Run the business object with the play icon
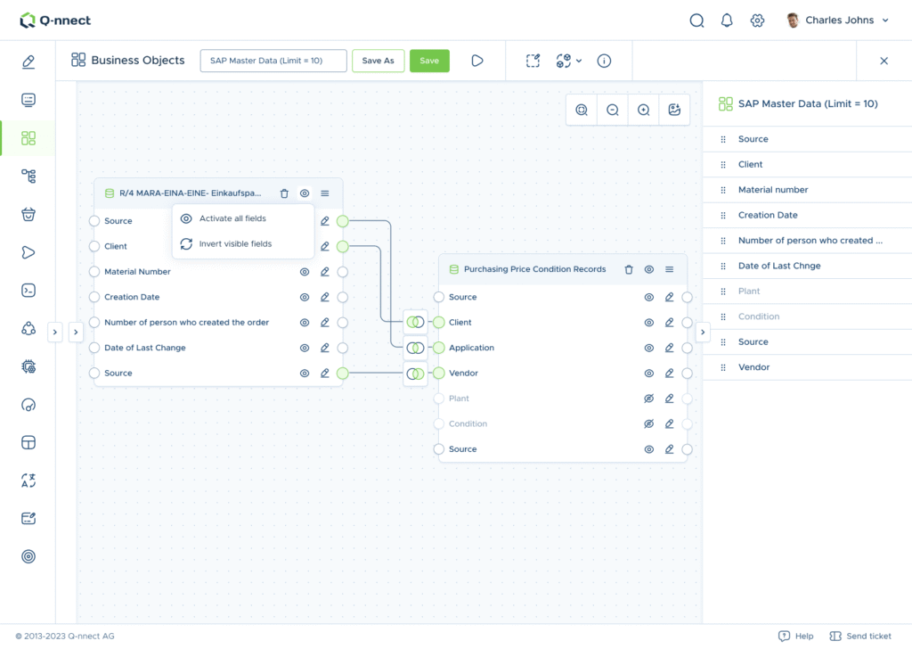912x649 pixels. click(x=477, y=61)
